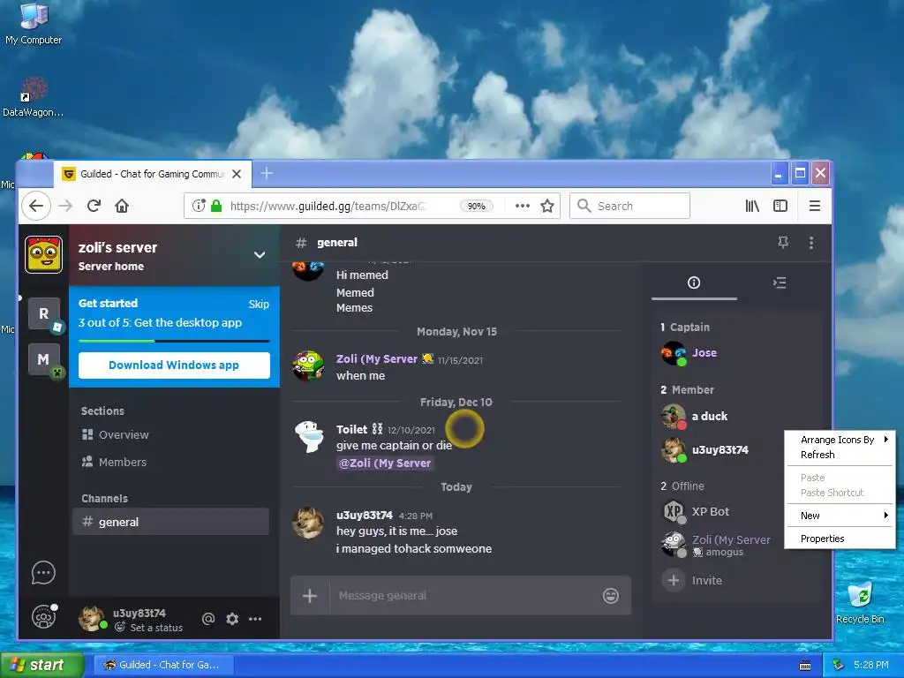
Task: Click the @Zoli (My Server mention
Action: click(385, 463)
